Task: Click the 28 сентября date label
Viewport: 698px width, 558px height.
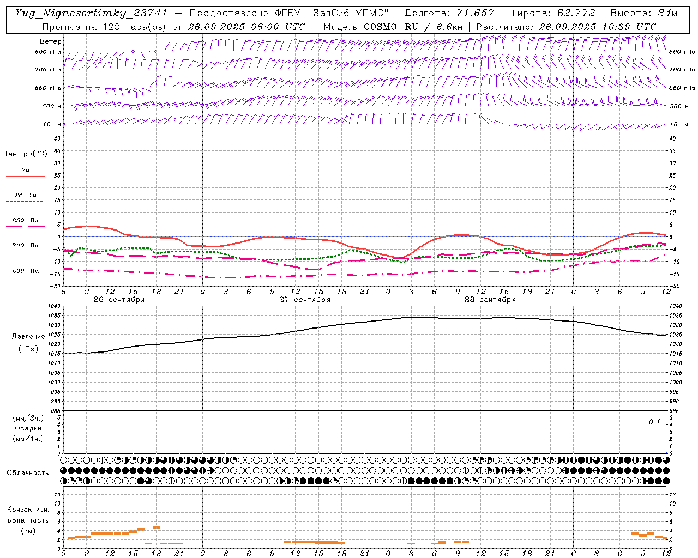Action: [x=490, y=299]
